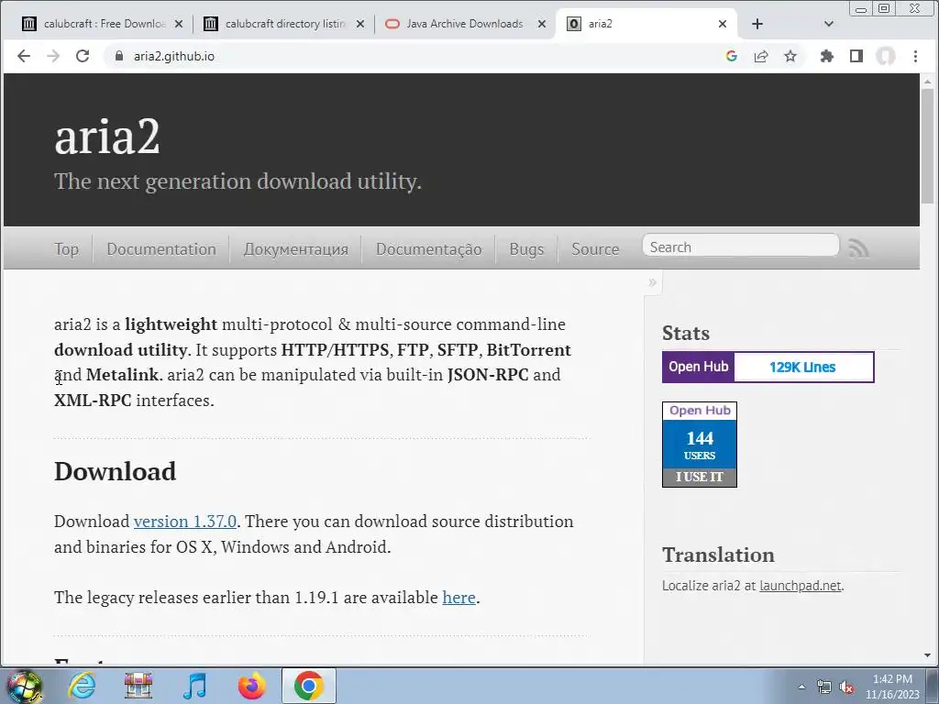Viewport: 939px width, 704px height.
Task: Launch Firefox from the taskbar
Action: [251, 686]
